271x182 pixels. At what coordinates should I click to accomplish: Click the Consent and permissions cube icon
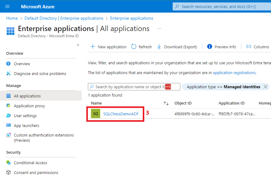point(8,172)
